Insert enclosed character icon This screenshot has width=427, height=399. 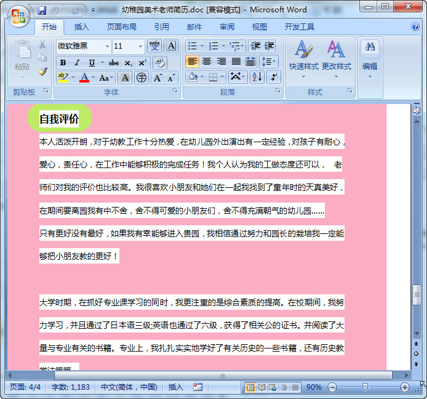click(x=142, y=78)
